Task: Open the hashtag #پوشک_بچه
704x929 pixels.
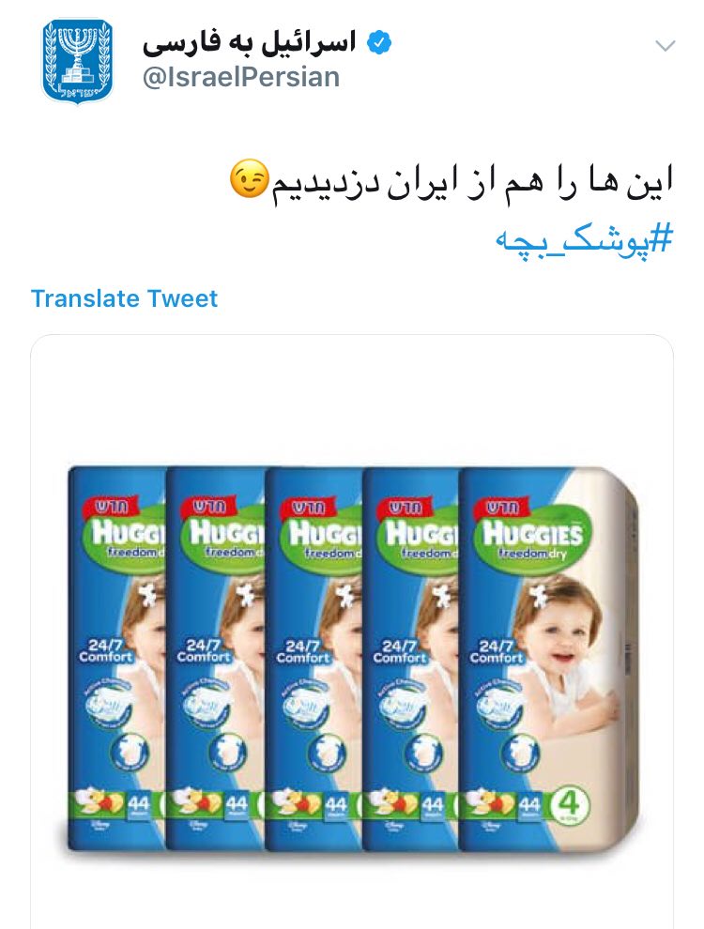Action: [584, 242]
